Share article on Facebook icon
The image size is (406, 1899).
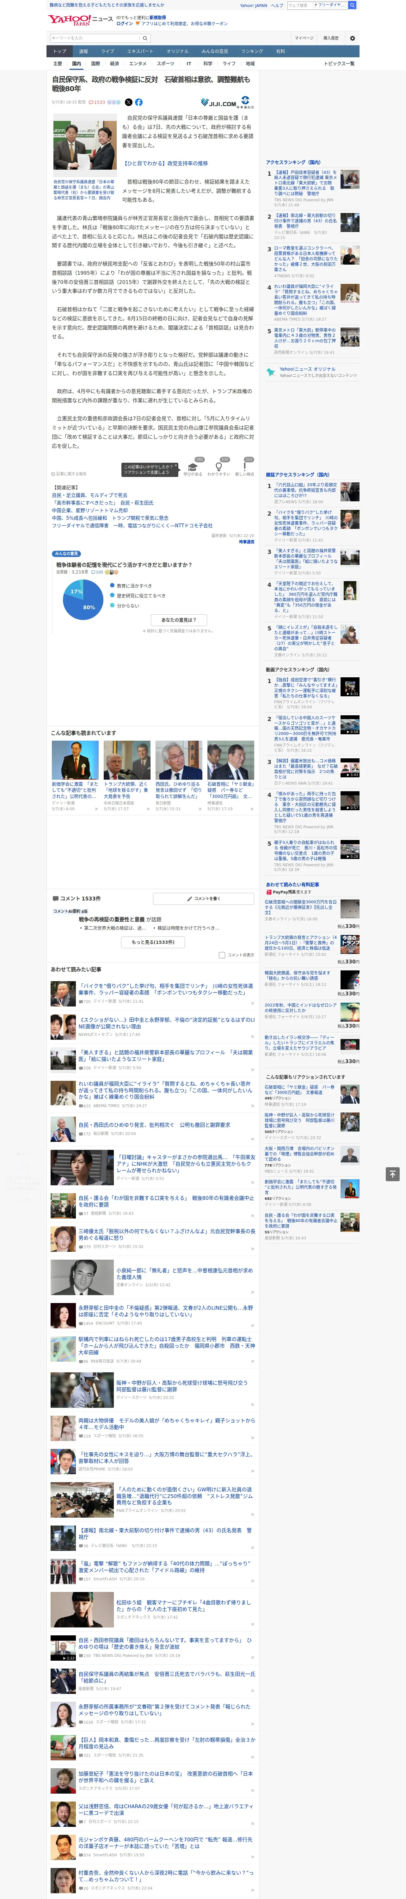click(x=138, y=103)
